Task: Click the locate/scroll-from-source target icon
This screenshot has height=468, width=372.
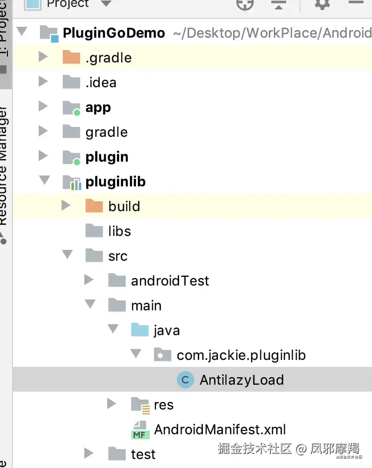Action: coord(245,4)
